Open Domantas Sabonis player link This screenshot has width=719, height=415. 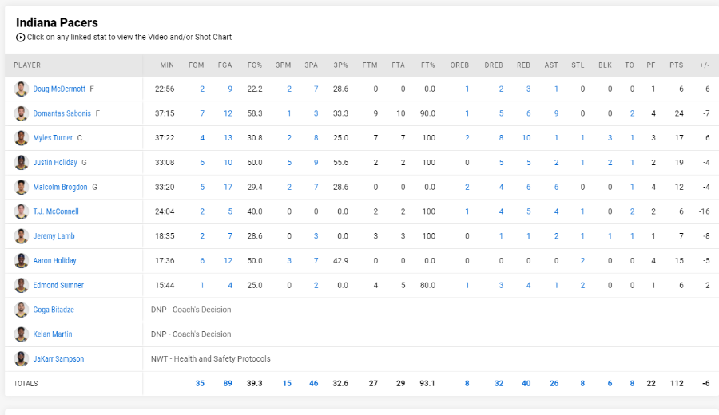click(62, 113)
